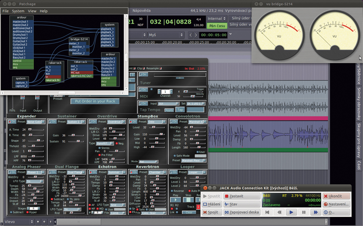The height and width of the screenshot is (226, 363).
Task: Select Drums/out 1 port in Patchage
Action: [x=20, y=35]
